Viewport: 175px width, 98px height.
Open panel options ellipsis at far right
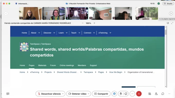(x=169, y=94)
